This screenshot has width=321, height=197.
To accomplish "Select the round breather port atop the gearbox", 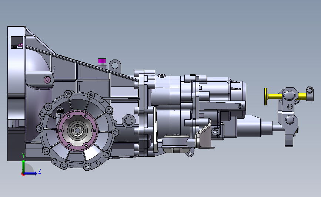I will point(162,76).
